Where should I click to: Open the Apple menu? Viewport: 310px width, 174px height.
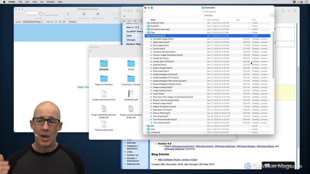pyautogui.click(x=4, y=2)
